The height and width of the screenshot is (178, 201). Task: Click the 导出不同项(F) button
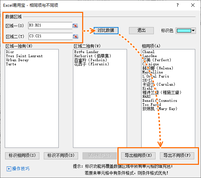(177, 156)
